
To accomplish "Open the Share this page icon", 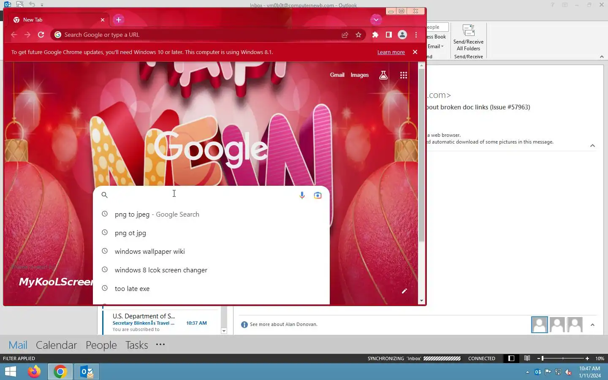I will 345,35.
